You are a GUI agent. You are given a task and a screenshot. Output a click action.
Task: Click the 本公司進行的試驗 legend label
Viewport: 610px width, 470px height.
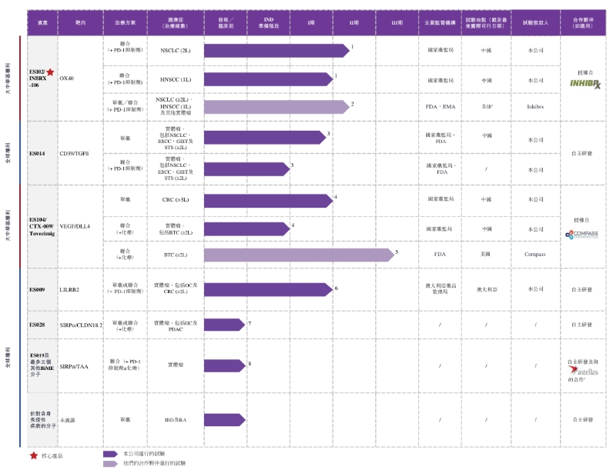coord(143,454)
